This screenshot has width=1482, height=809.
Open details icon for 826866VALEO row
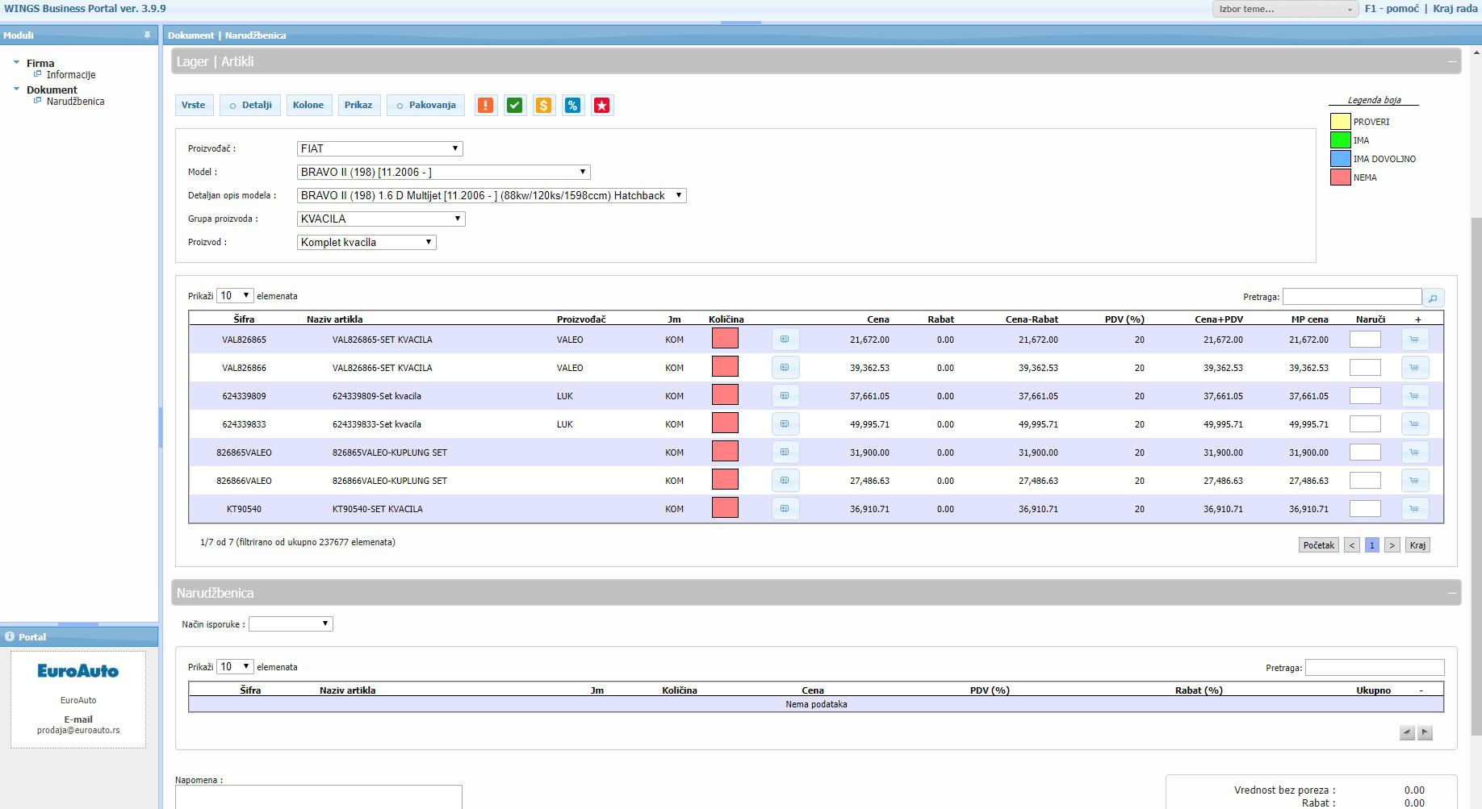785,481
